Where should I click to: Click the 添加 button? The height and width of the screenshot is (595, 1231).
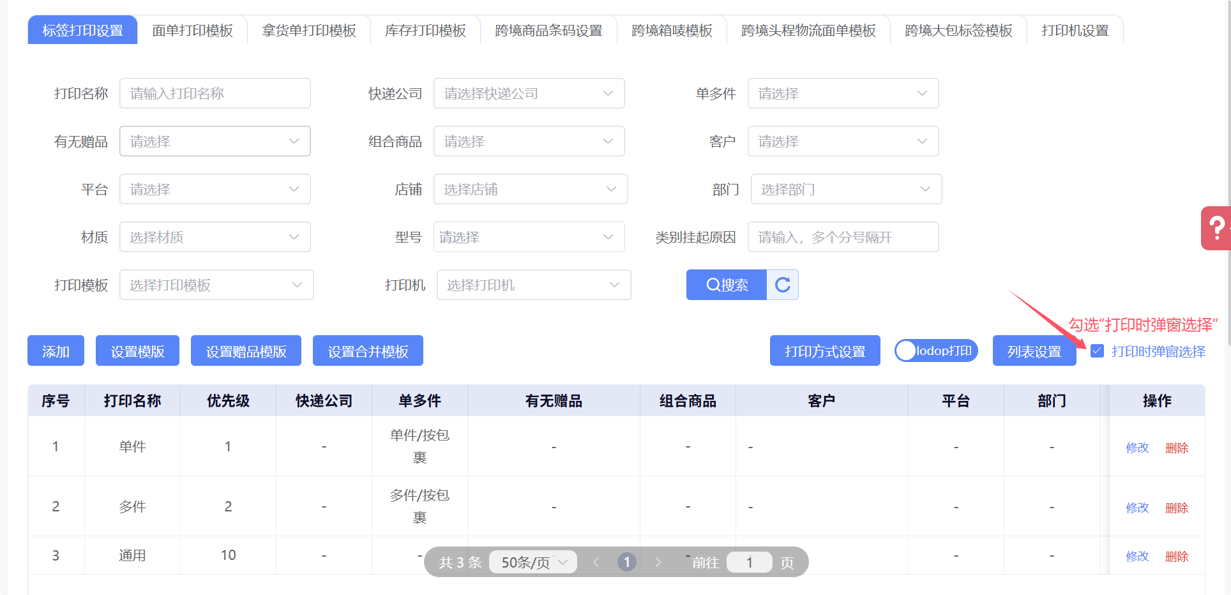[56, 351]
